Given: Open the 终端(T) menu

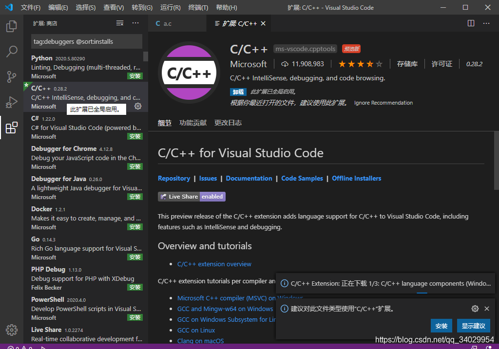Looking at the screenshot, I should click(x=198, y=8).
